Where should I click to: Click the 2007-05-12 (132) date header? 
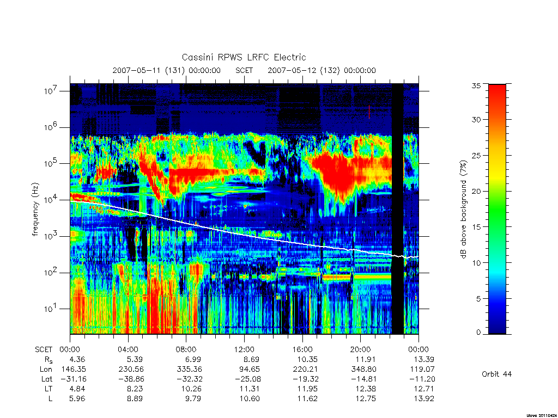(x=322, y=70)
